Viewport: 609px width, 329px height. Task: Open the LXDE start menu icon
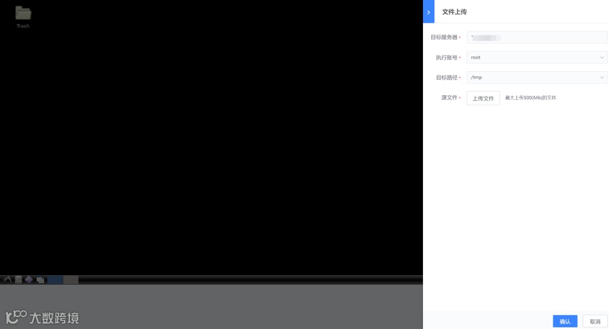coord(7,280)
